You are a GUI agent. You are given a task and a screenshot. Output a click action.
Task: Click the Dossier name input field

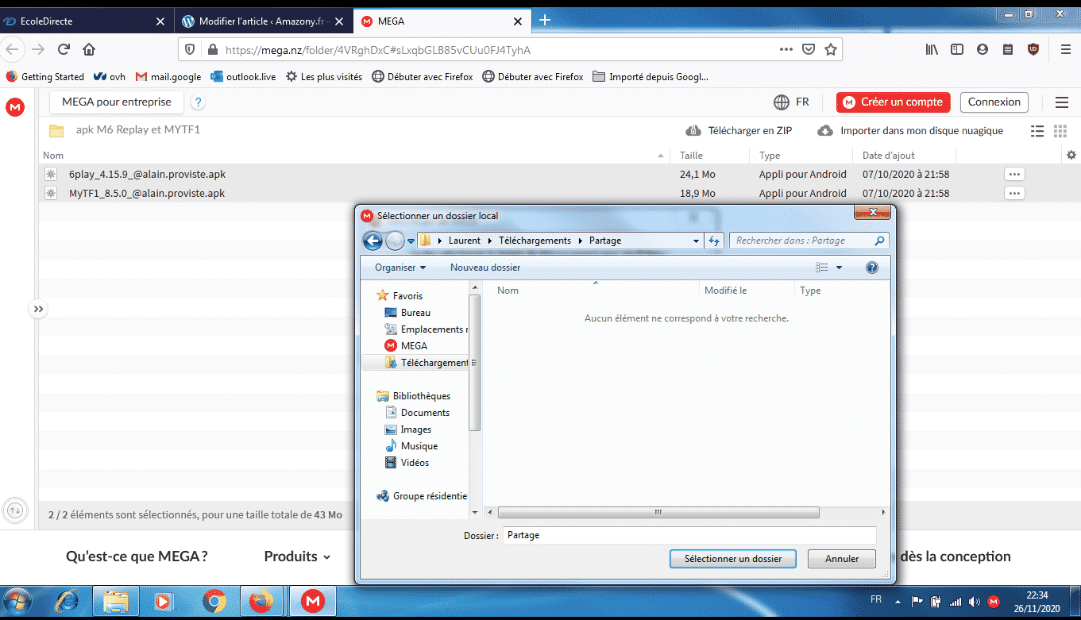[689, 535]
